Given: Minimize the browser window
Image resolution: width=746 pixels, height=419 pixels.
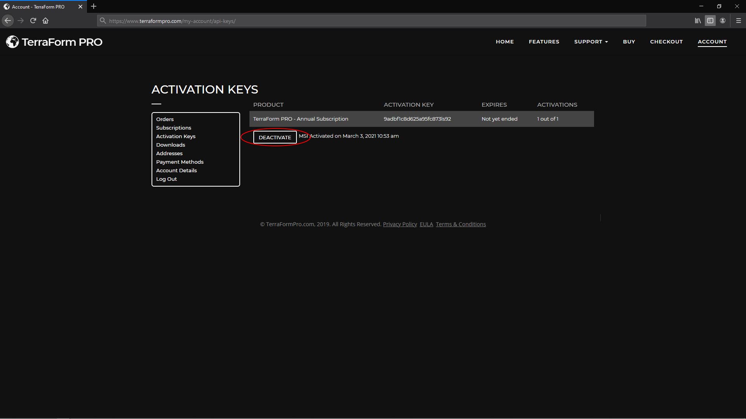Looking at the screenshot, I should [701, 6].
